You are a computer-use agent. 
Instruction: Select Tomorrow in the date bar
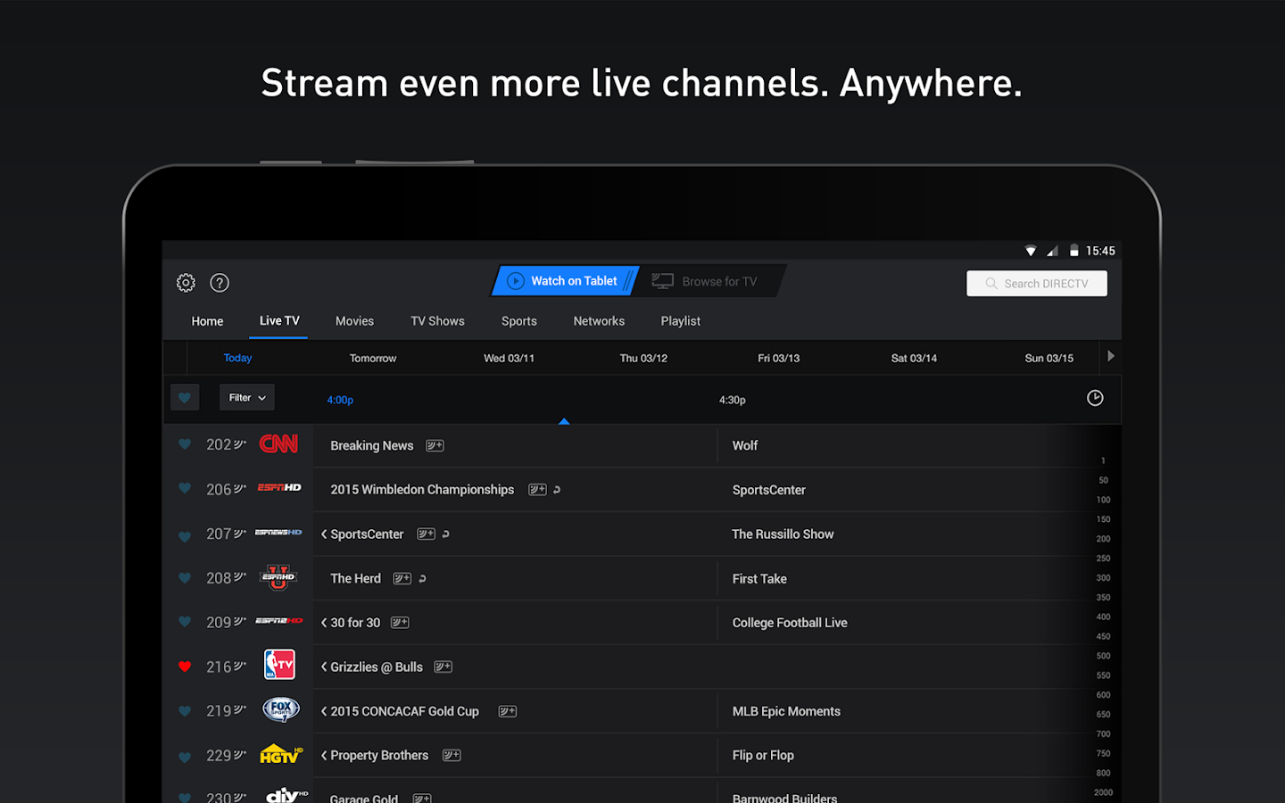[x=373, y=358]
